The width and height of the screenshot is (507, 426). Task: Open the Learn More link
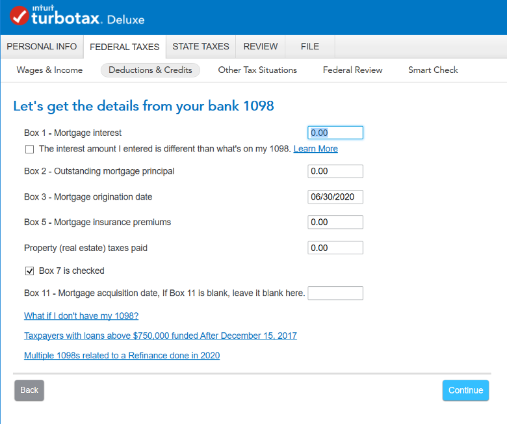[x=316, y=149]
